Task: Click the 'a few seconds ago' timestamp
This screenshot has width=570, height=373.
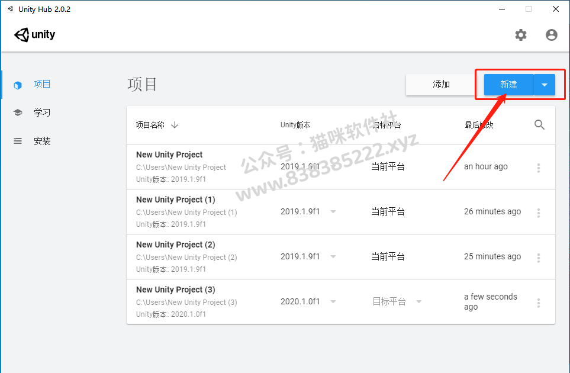Action: click(490, 302)
